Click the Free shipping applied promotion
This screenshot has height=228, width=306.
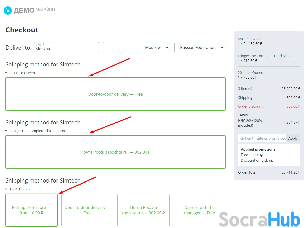pos(252,155)
